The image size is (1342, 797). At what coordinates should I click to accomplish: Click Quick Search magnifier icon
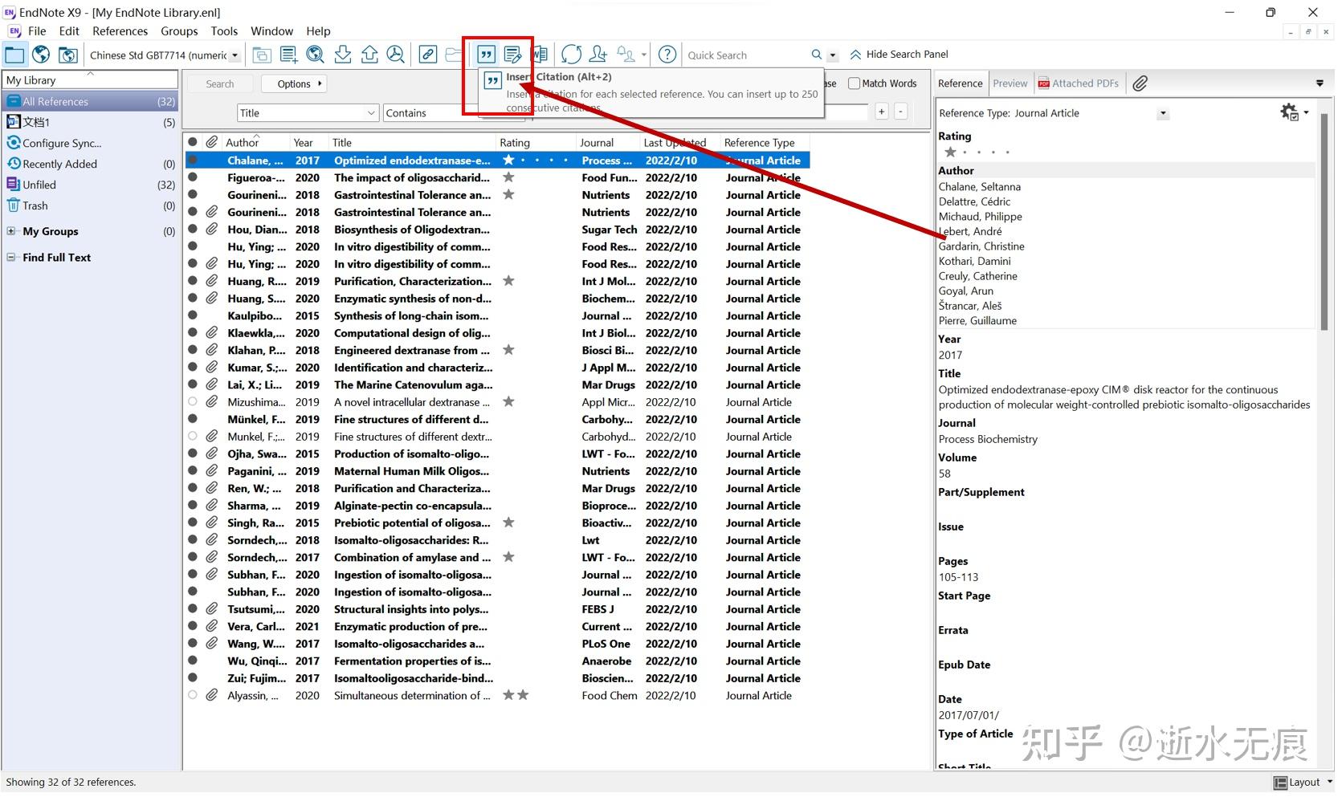[817, 55]
